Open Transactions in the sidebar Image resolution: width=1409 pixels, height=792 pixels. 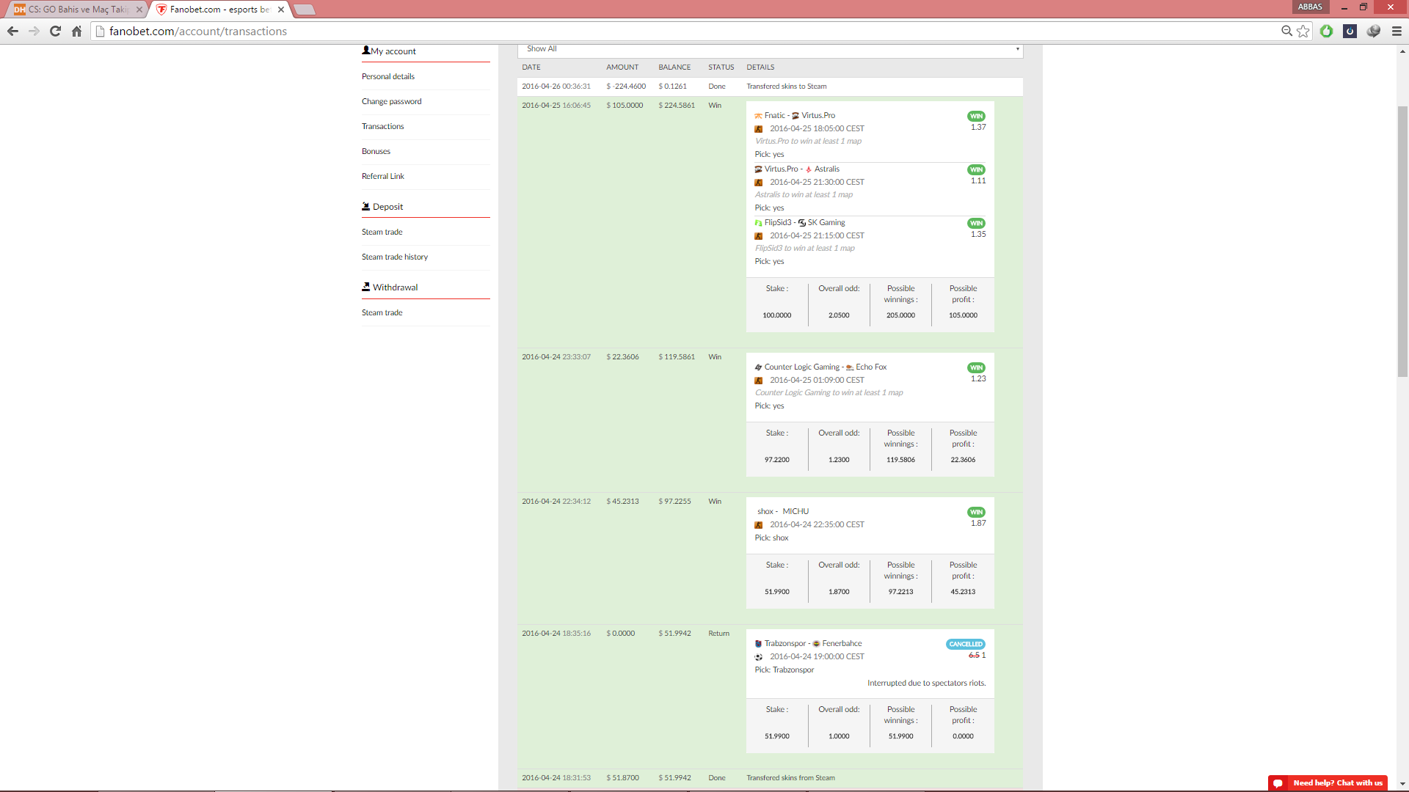pyautogui.click(x=382, y=126)
